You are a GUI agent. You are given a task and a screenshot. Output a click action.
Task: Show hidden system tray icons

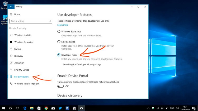click(x=149, y=108)
